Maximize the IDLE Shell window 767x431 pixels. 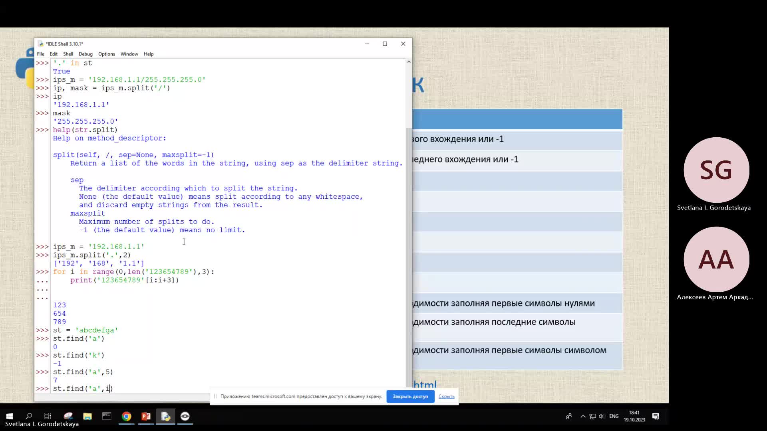click(x=385, y=44)
